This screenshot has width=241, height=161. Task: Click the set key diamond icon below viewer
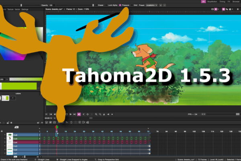tap(88, 114)
